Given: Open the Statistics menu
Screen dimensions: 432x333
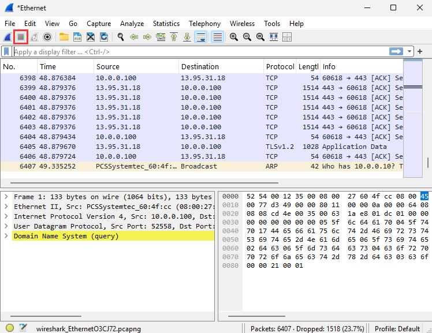Looking at the screenshot, I should click(x=166, y=24).
